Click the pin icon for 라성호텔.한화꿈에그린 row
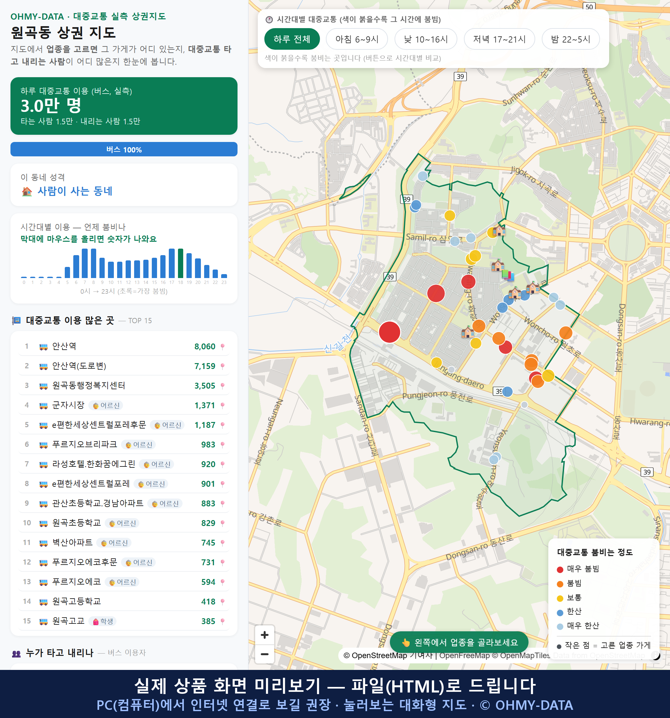This screenshot has width=670, height=718. click(x=222, y=464)
